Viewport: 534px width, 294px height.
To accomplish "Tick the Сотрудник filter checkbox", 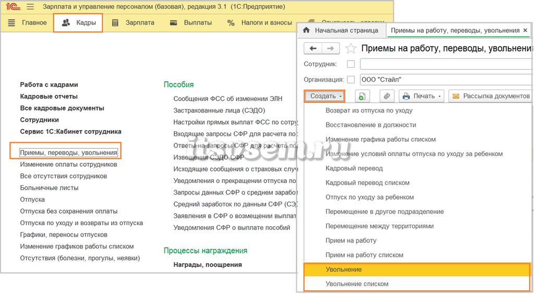I will [351, 64].
